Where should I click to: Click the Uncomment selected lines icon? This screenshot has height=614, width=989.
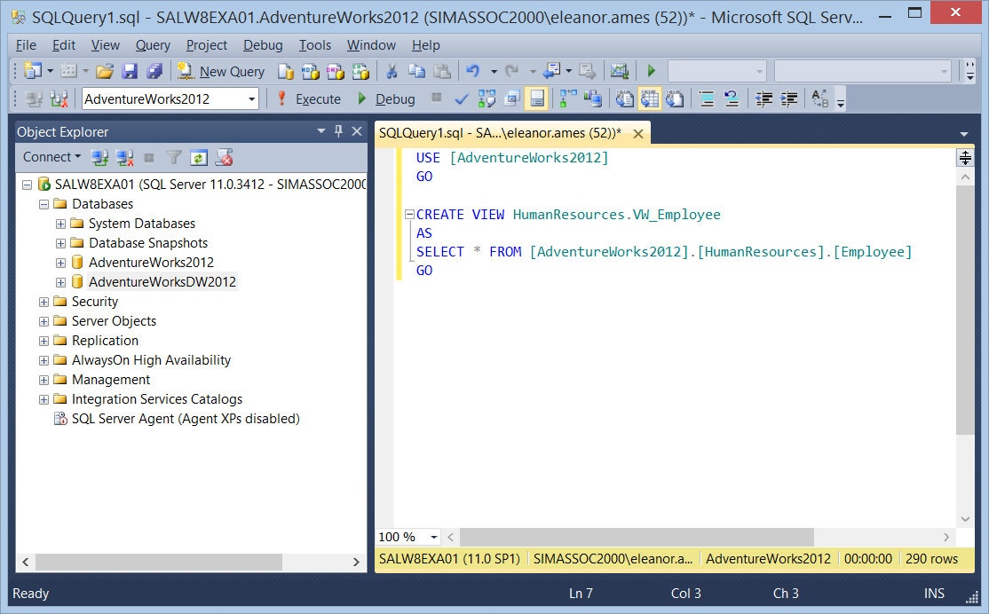point(732,99)
